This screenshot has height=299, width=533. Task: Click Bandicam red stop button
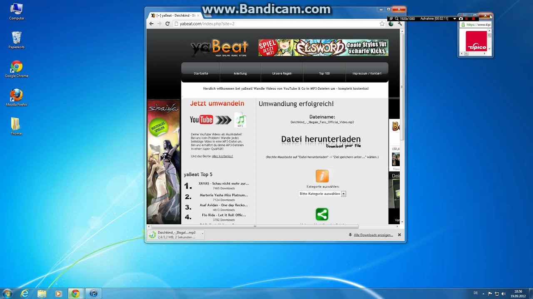pos(473,19)
